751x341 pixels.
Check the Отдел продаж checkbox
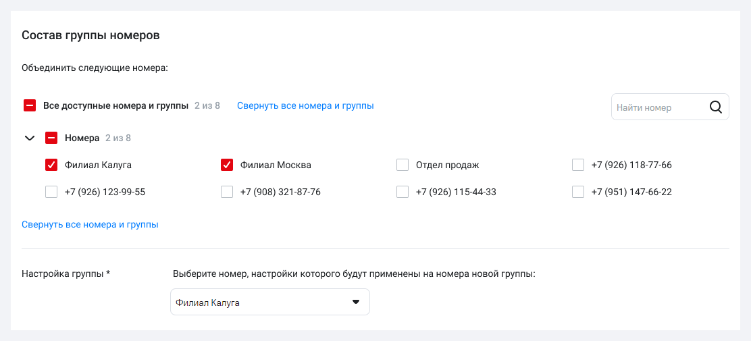click(x=403, y=165)
